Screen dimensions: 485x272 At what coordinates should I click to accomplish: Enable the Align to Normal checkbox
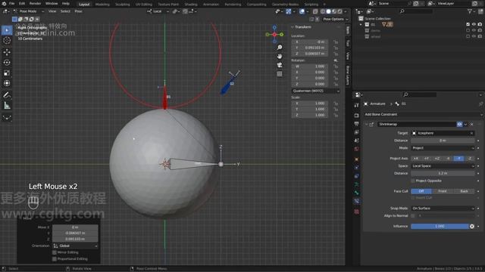pos(413,216)
